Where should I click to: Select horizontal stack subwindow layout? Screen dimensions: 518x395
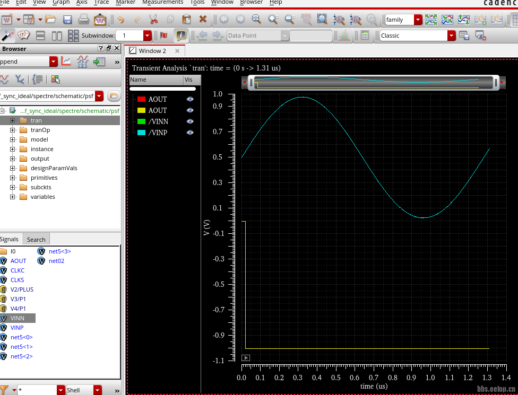pyautogui.click(x=40, y=36)
